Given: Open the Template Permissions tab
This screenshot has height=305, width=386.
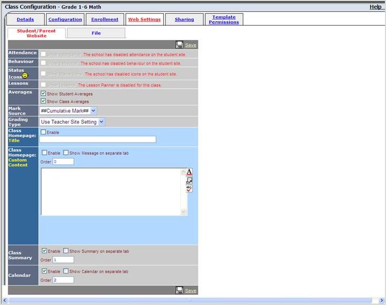Looking at the screenshot, I should click(223, 20).
